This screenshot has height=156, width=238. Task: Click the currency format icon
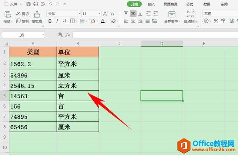[206, 21]
